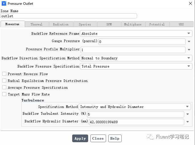The image size is (195, 145).
Task: Enable Average Pressure Specification option
Action: [x=4, y=87]
